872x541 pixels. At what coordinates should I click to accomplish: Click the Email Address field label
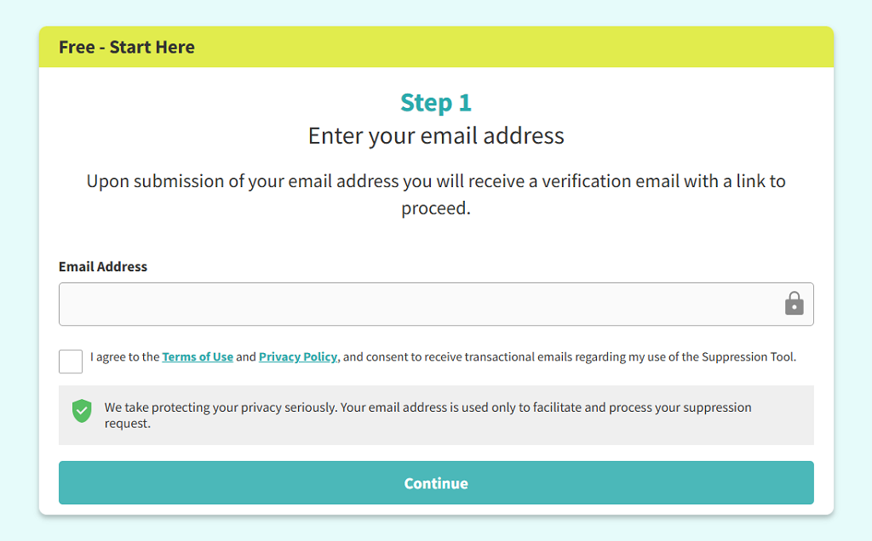pyautogui.click(x=103, y=267)
